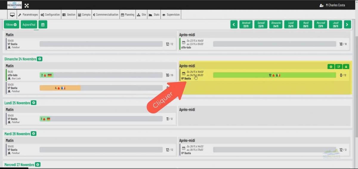358x169 pixels.
Task: Click the Mercredi 27 Novembre heading
Action: tap(19, 165)
